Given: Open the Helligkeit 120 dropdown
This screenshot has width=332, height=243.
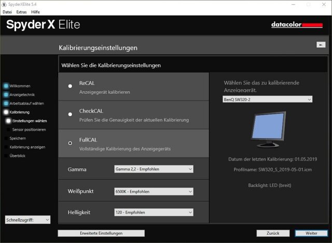Looking at the screenshot, I should pyautogui.click(x=154, y=212).
